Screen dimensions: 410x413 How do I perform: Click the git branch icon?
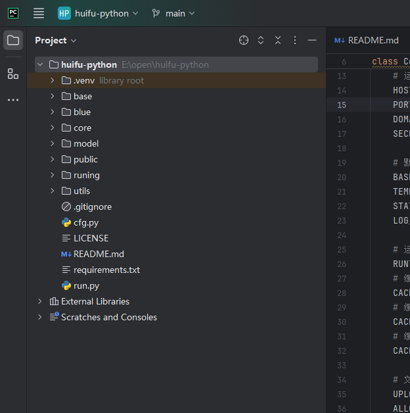click(x=156, y=13)
